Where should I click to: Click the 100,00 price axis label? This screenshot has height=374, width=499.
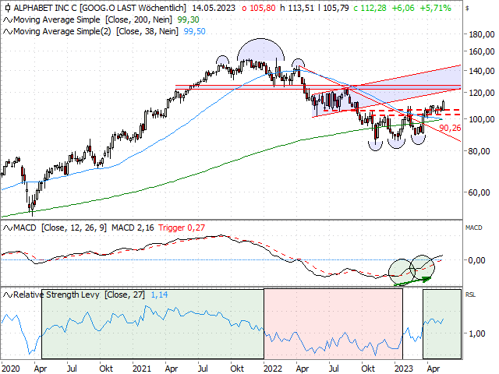pyautogui.click(x=482, y=119)
